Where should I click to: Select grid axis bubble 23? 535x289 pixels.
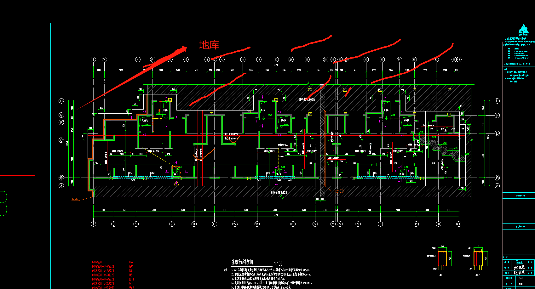307,59
